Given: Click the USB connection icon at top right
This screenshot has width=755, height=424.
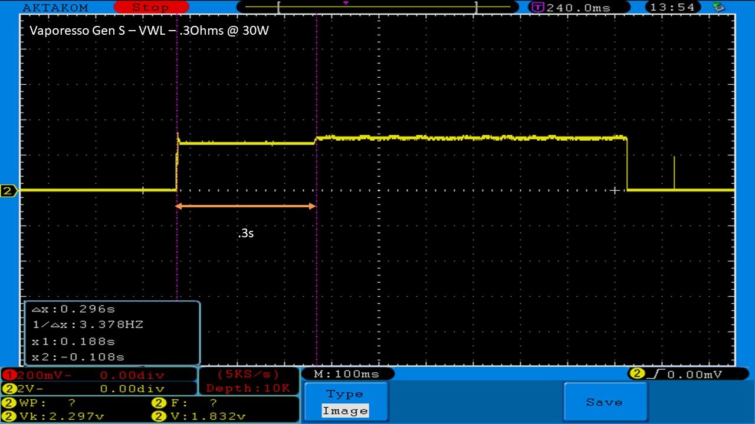Looking at the screenshot, I should point(718,7).
